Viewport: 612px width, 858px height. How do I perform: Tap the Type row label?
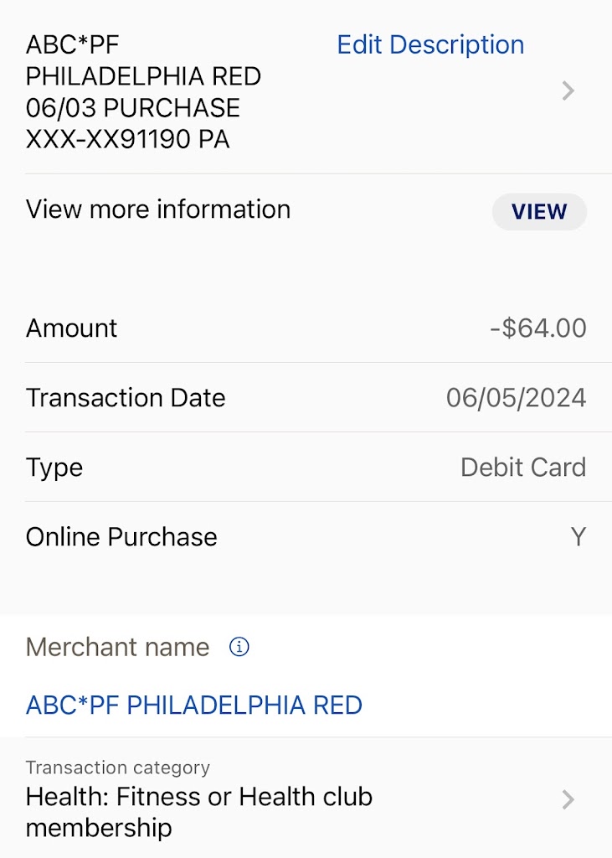point(54,467)
